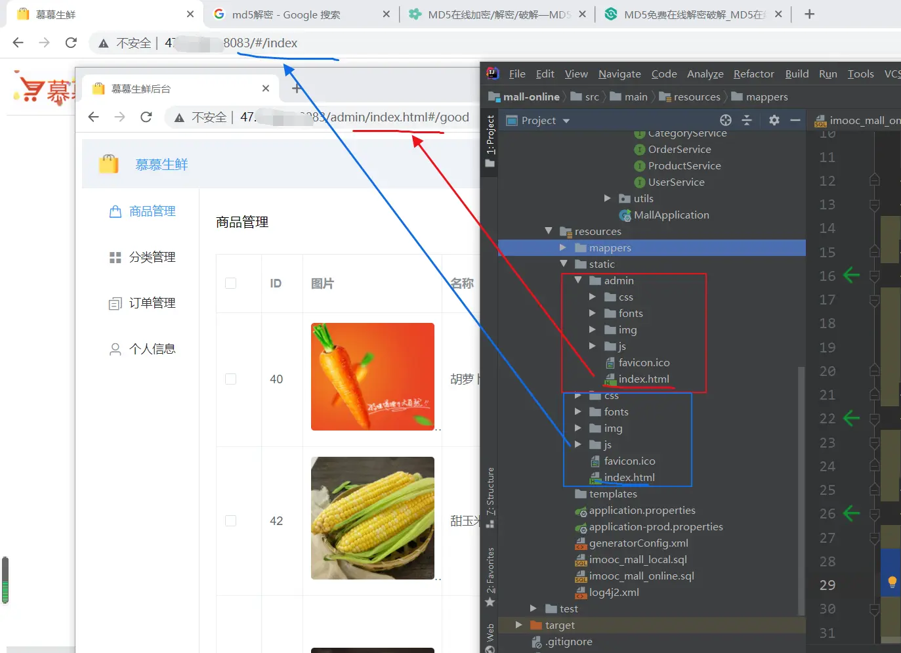
Task: Check the row checkbox for product 42
Action: point(230,521)
